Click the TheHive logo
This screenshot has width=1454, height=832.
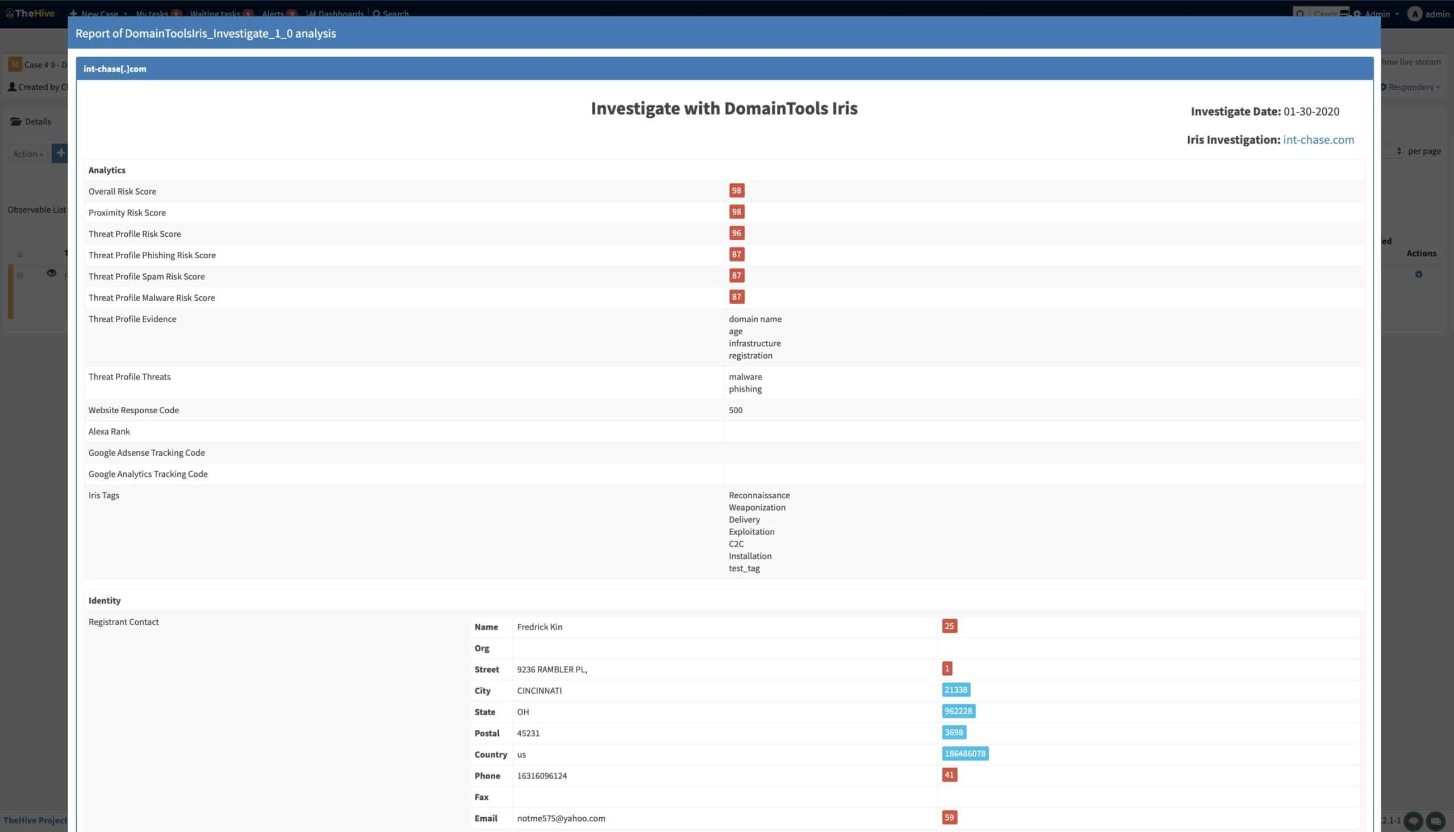[x=30, y=12]
